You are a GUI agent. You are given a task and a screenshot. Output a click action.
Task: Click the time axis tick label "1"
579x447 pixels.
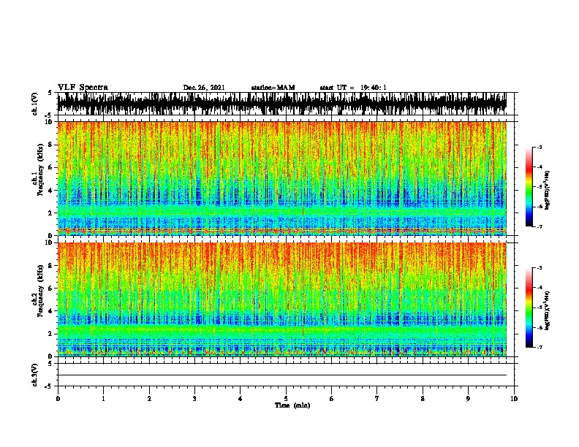103,399
